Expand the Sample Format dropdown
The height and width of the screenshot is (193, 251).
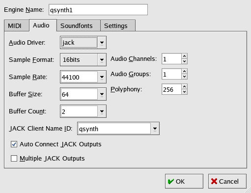tap(83, 60)
